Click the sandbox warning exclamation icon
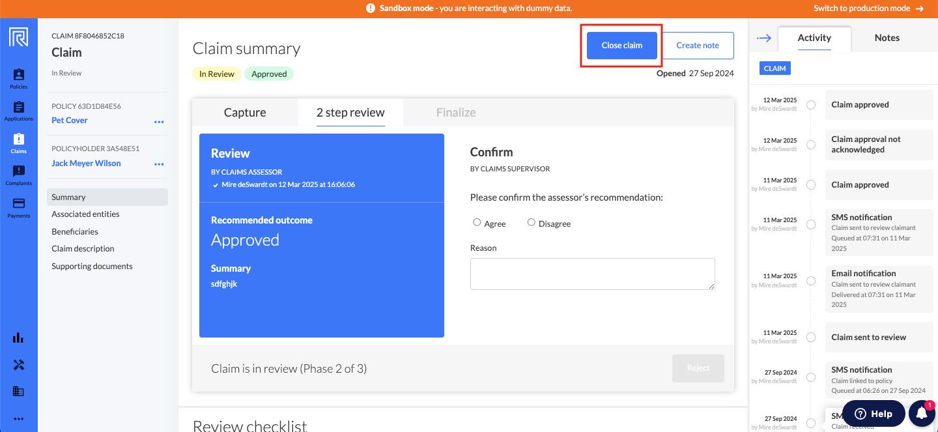Screen dimensions: 938x432 coord(371,8)
